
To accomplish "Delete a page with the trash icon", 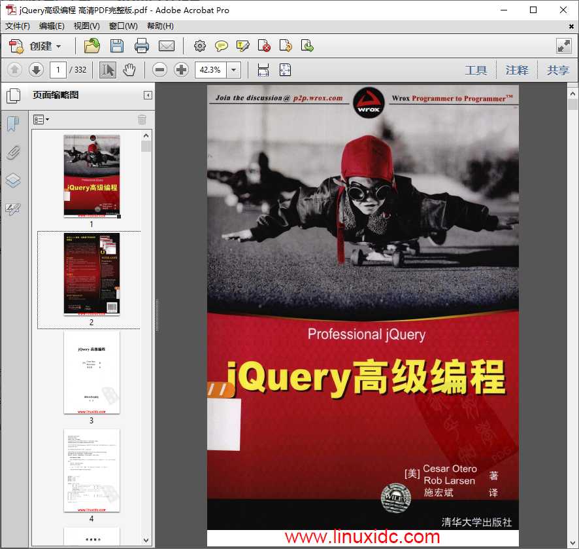I will (x=142, y=118).
